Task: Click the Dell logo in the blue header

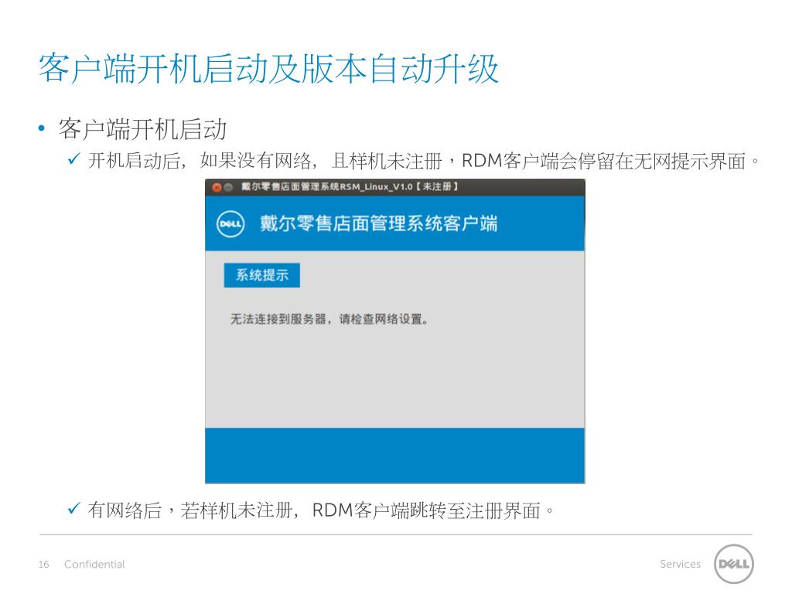Action: pyautogui.click(x=230, y=224)
